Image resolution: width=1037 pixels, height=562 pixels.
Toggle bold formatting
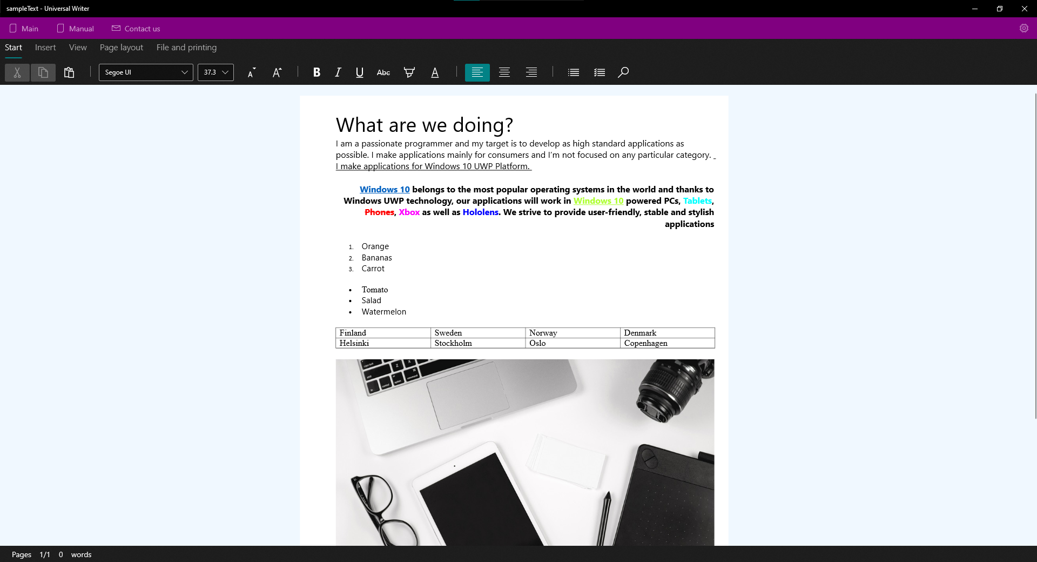pos(317,72)
